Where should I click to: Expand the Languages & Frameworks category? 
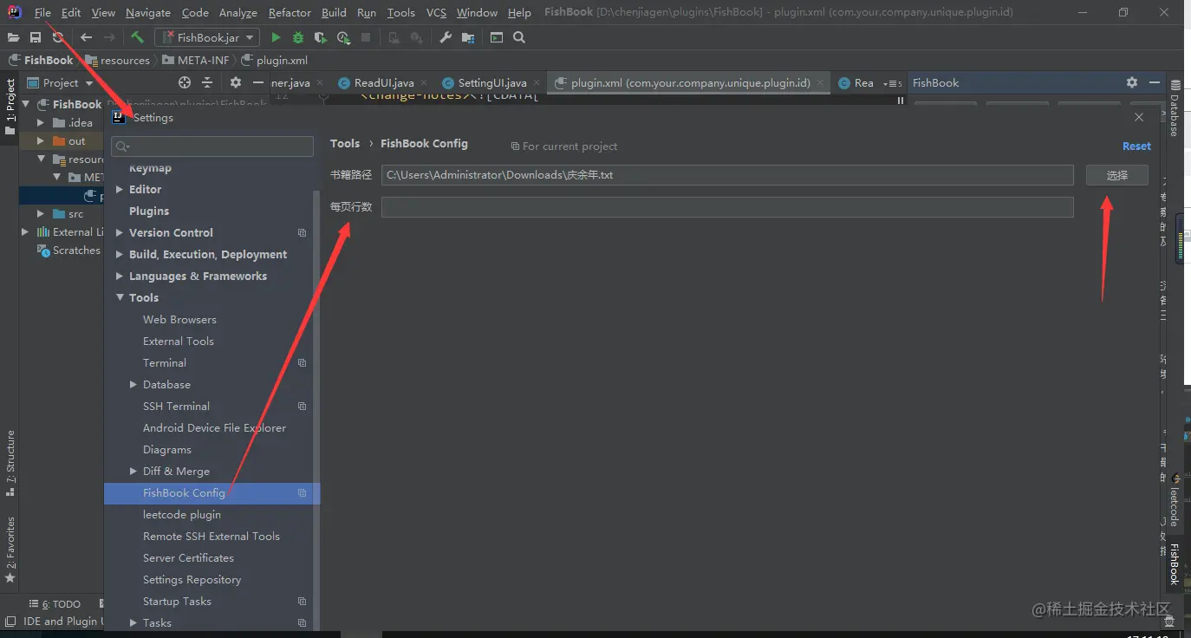pyautogui.click(x=120, y=276)
